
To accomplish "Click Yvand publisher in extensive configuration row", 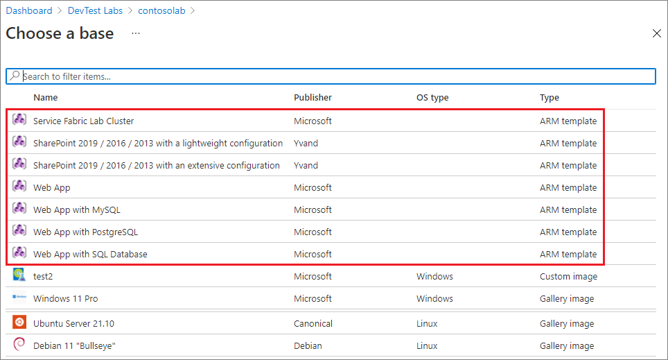I will (x=306, y=166).
